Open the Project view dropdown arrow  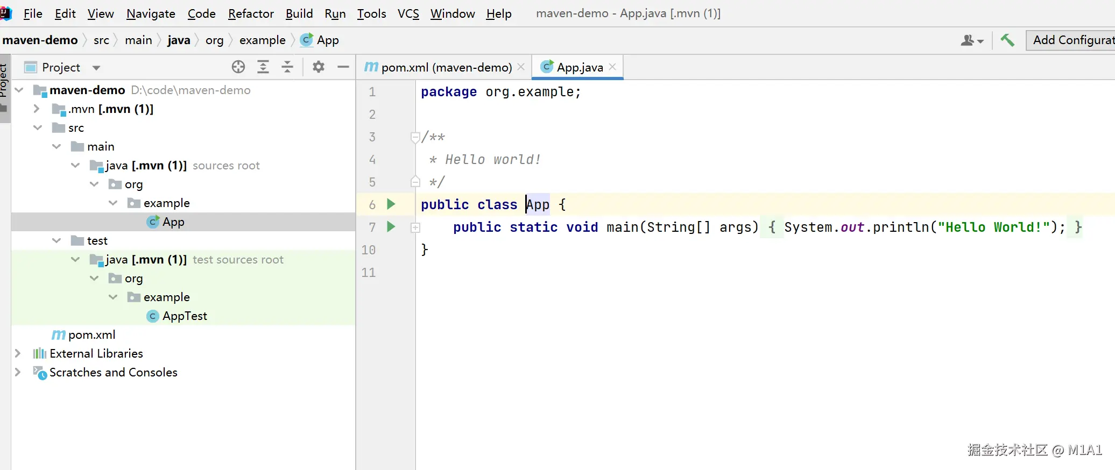(96, 68)
